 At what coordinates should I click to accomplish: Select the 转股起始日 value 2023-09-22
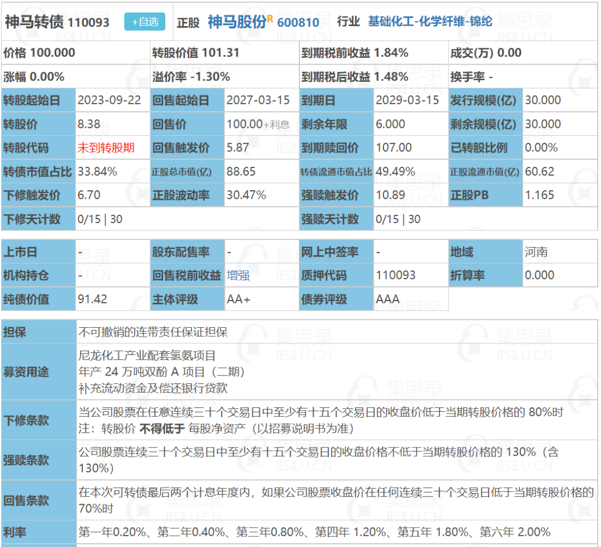click(109, 100)
